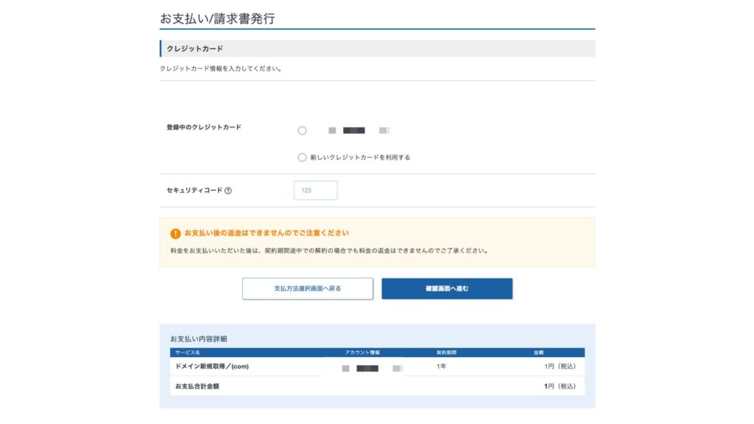Screen dimensions: 754x424
Task: Click the 金額 column header
Action: click(x=538, y=353)
